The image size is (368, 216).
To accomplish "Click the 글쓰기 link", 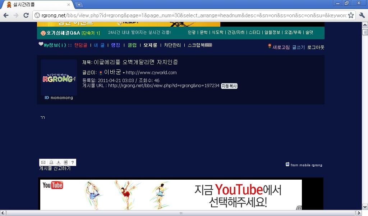I will (298, 47).
